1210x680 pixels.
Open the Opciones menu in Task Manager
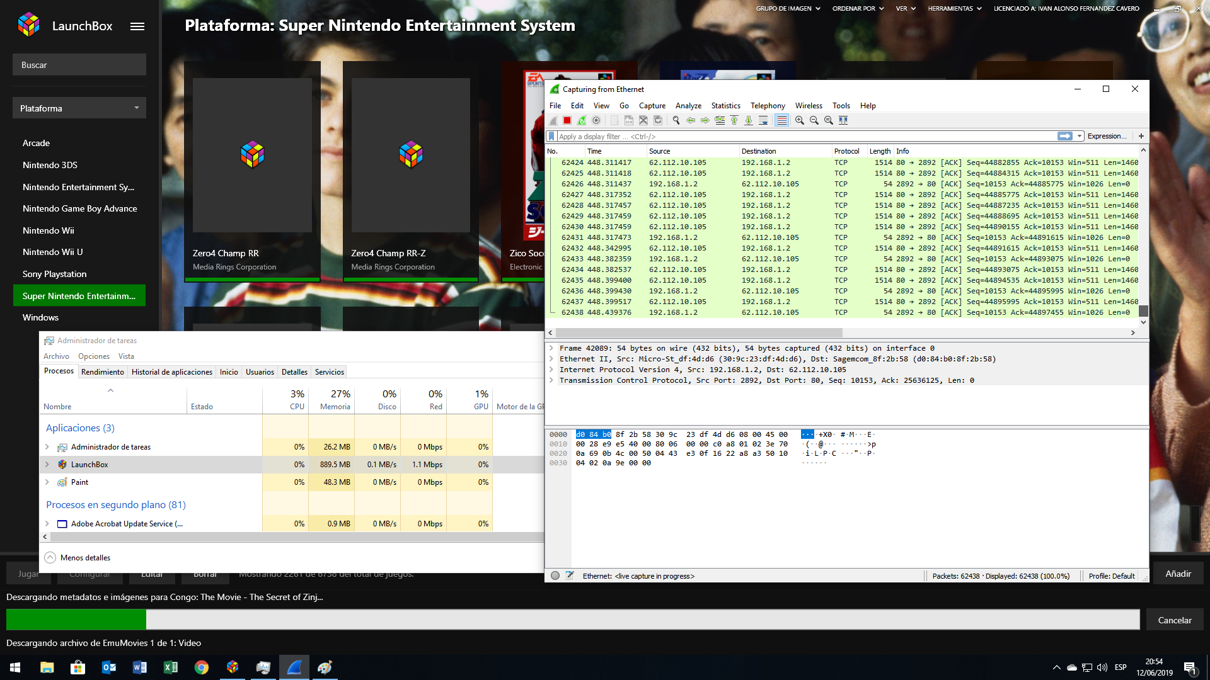(x=94, y=356)
